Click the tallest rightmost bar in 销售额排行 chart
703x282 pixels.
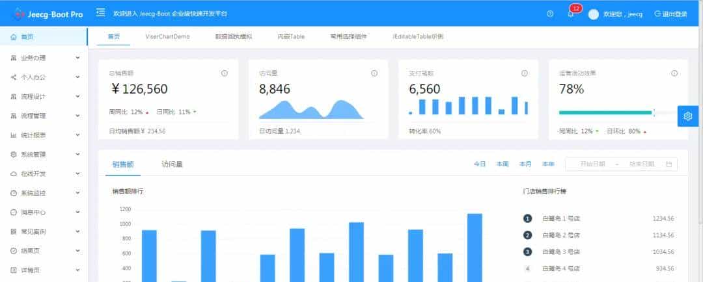475,248
